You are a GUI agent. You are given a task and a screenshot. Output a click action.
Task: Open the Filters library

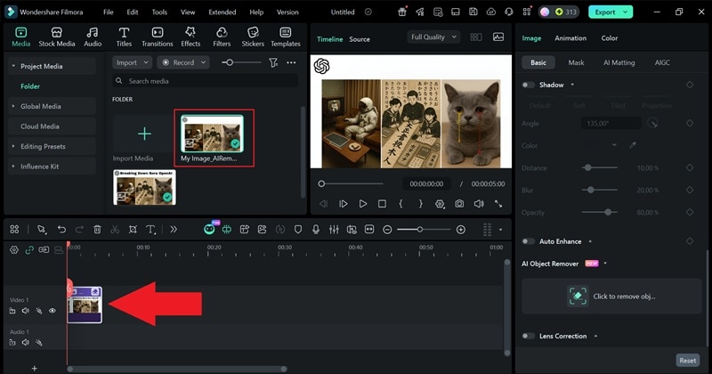coord(222,37)
